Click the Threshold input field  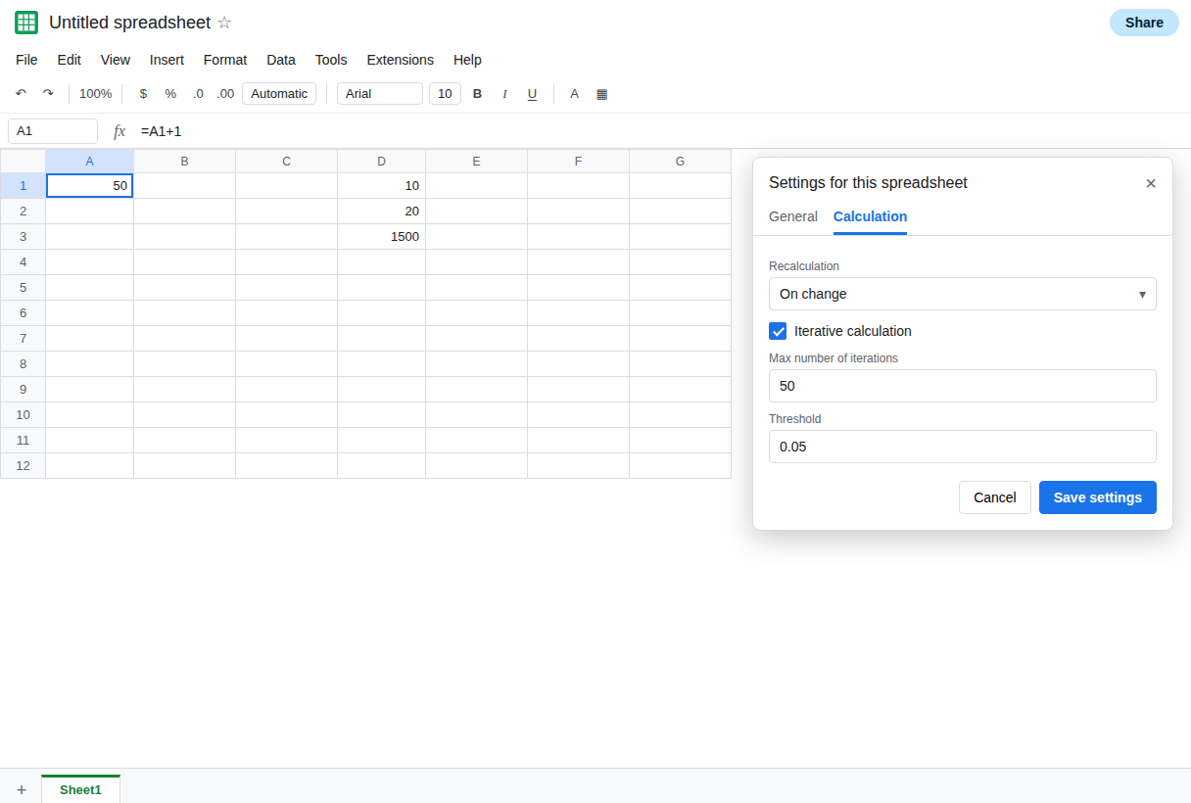[x=963, y=447]
